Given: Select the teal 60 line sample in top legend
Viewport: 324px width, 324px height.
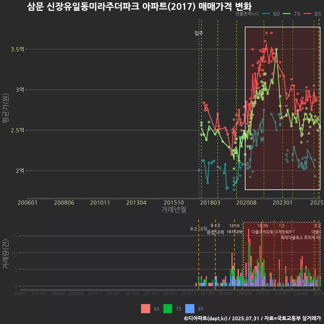Looking at the screenshot, I should coord(266,13).
